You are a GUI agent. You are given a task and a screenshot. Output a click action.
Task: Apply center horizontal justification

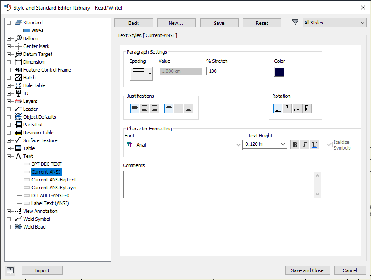(x=145, y=108)
